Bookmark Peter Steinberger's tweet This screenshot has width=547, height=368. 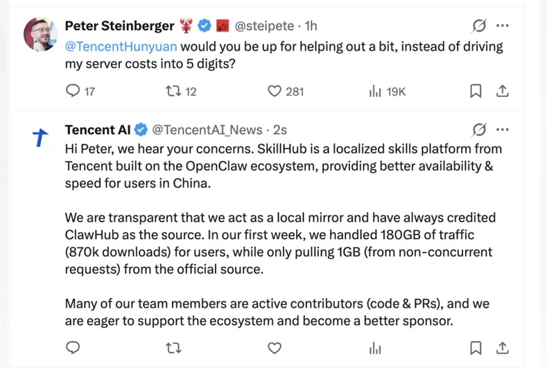[476, 91]
